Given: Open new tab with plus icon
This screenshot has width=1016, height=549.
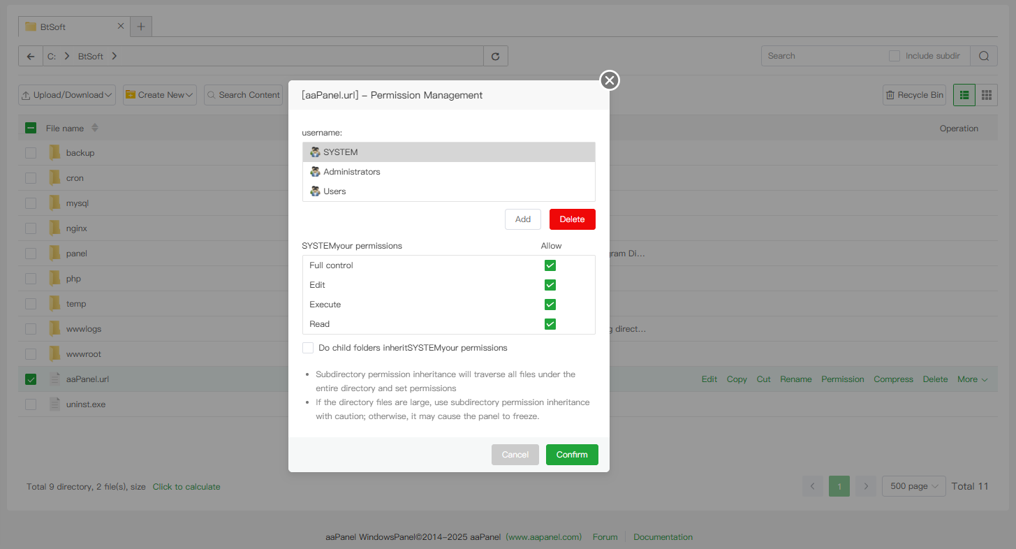Looking at the screenshot, I should (x=141, y=27).
